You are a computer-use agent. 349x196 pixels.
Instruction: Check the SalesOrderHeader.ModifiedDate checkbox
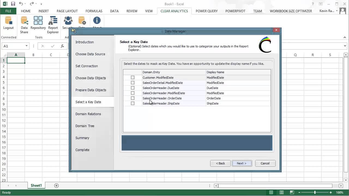133,93
